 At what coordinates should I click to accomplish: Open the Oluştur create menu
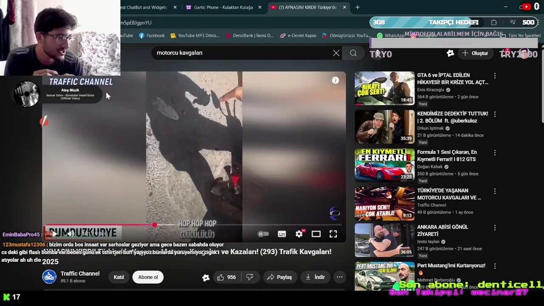(475, 53)
